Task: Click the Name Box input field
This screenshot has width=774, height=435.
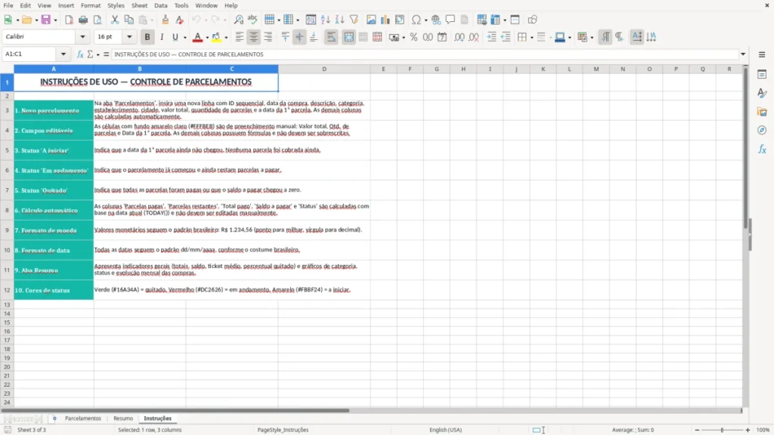Action: [x=30, y=54]
